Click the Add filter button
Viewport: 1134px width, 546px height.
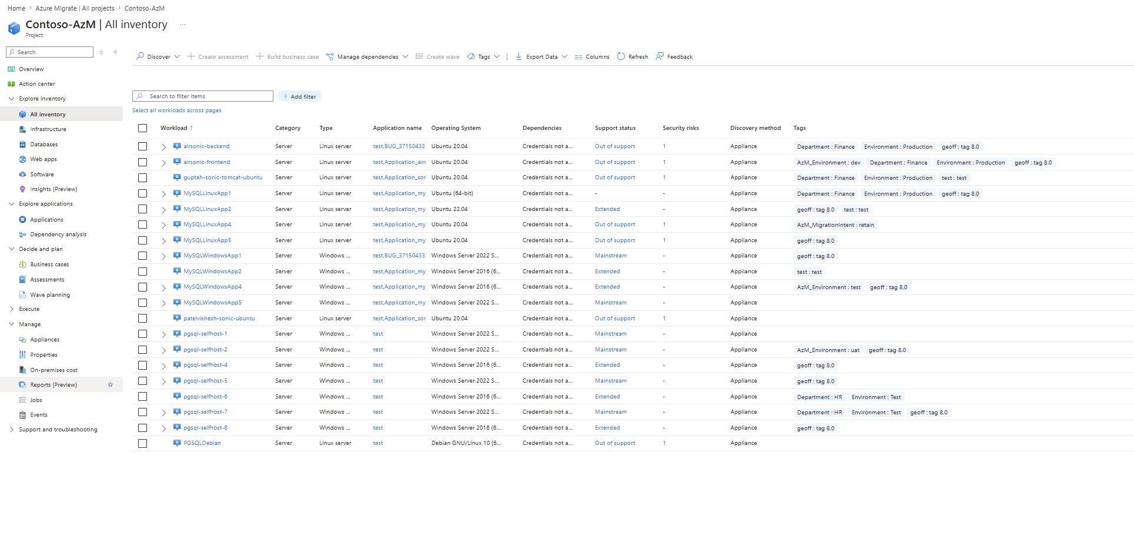[300, 96]
